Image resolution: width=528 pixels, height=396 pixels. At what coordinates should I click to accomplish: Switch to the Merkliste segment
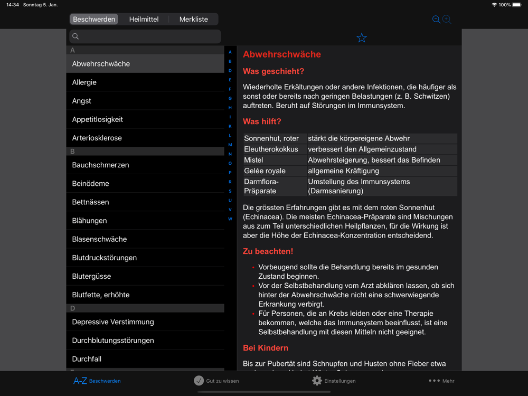194,19
